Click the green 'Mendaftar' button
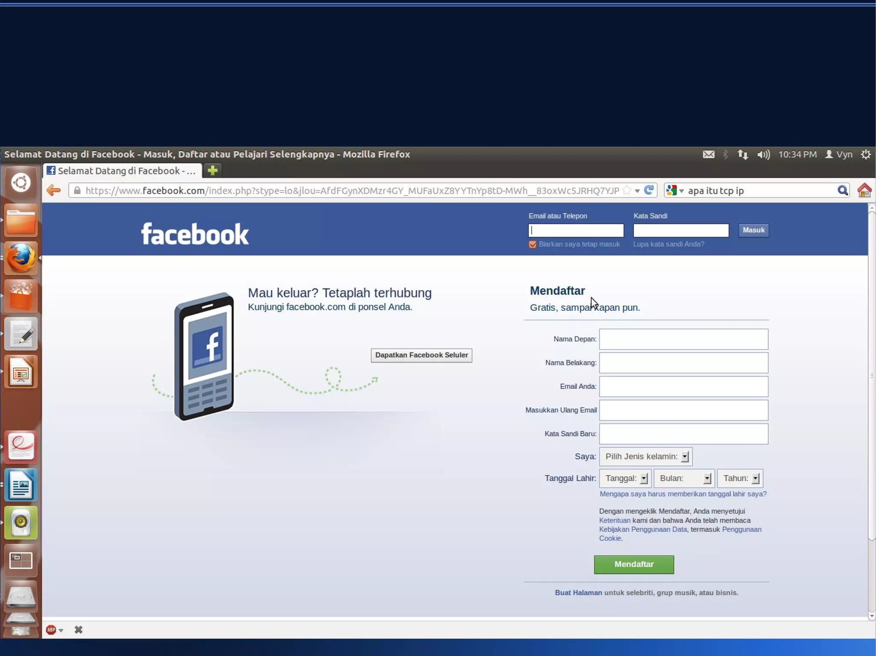The image size is (876, 656). click(633, 564)
